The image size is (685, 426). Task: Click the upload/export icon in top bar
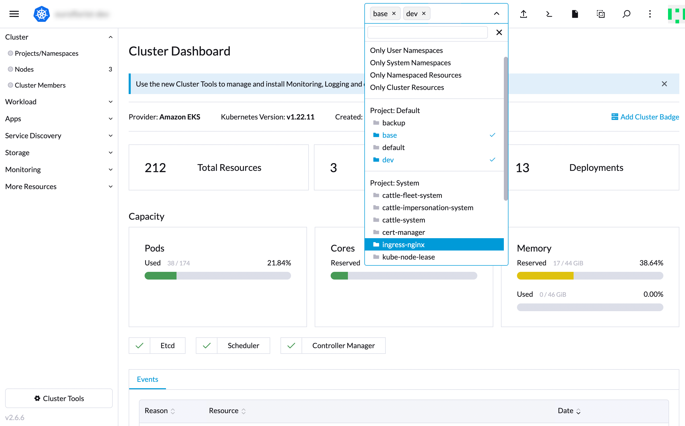(x=524, y=13)
